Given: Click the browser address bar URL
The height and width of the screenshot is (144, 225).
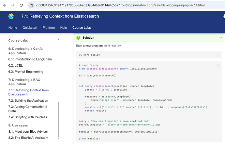Looking at the screenshot, I should coord(120,5).
